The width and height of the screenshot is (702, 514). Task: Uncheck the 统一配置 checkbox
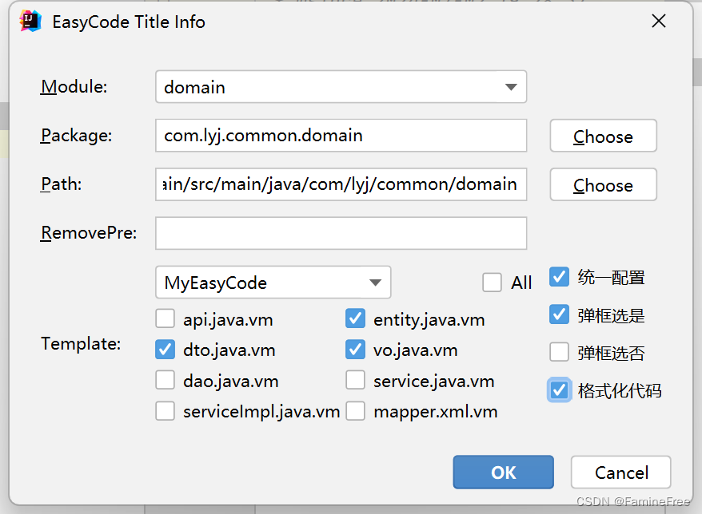[559, 277]
